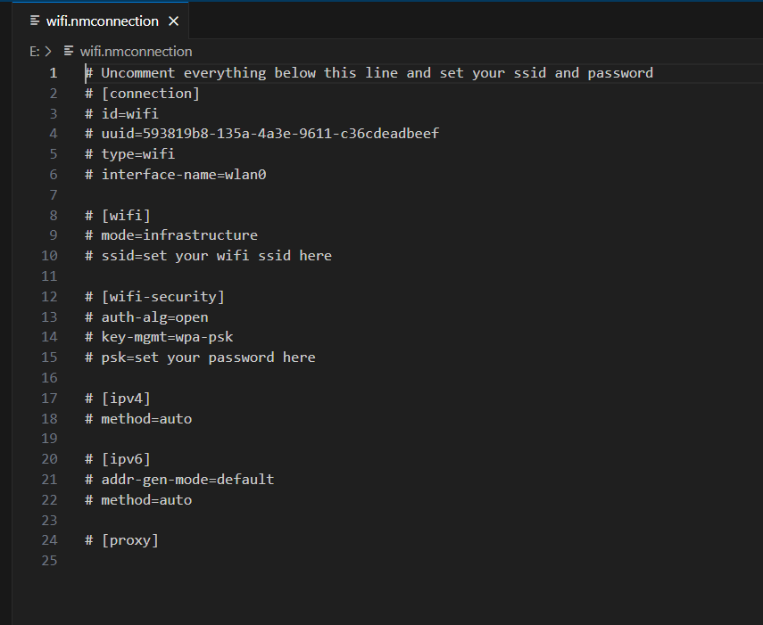Click the breadcrumb chevron separator after E:
Screen dimensions: 763x625
(48, 52)
